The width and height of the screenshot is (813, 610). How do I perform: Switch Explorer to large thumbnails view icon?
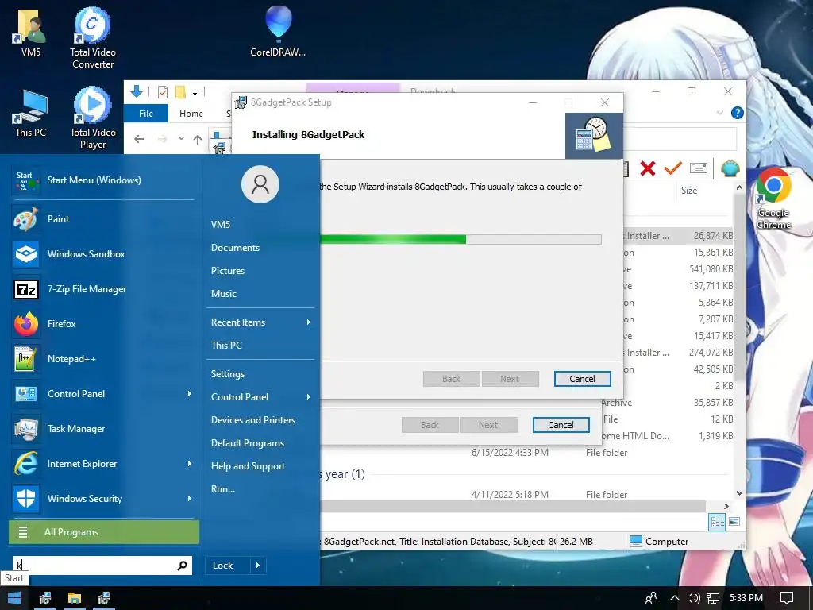coord(734,522)
